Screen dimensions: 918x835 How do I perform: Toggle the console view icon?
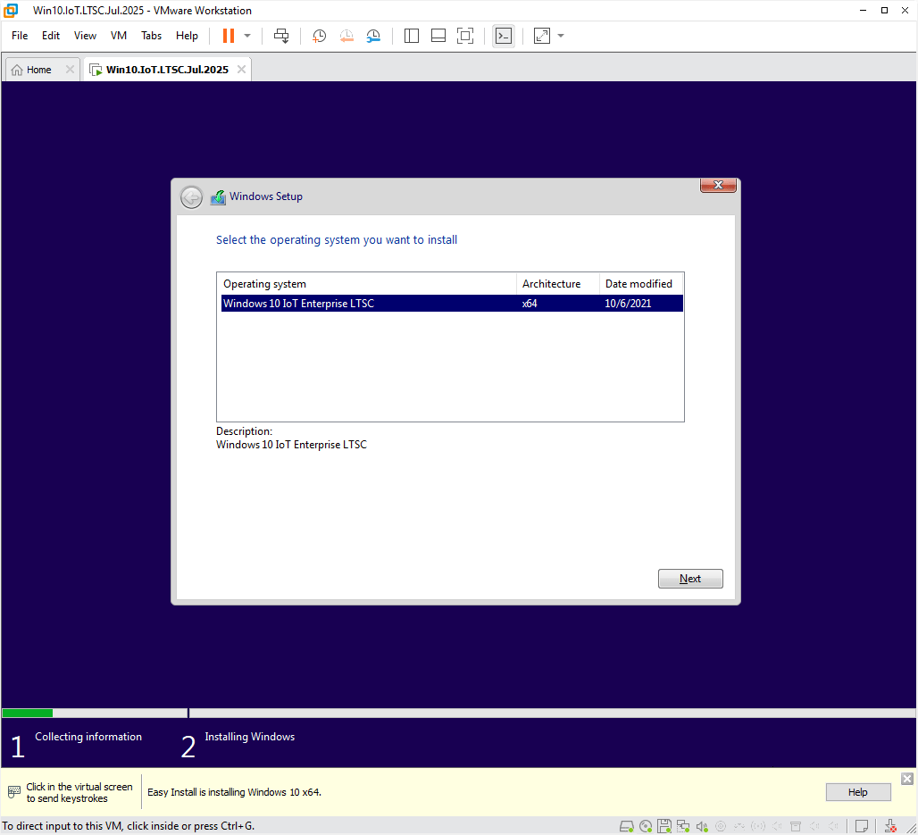pos(504,36)
